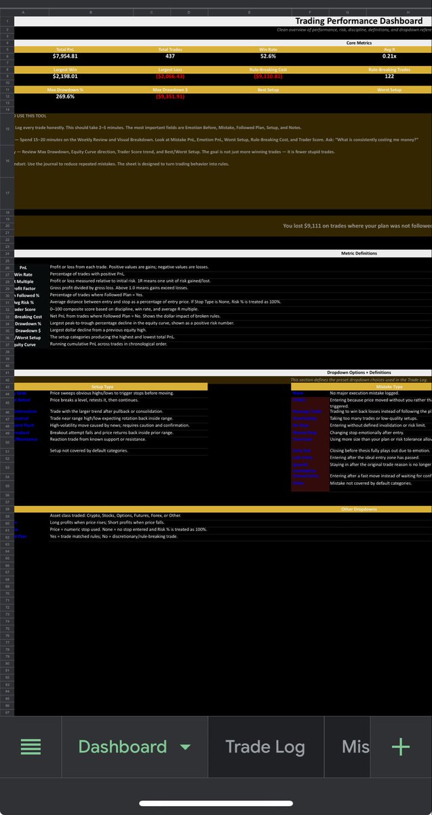Click the Largest Win header cell

pyautogui.click(x=66, y=69)
